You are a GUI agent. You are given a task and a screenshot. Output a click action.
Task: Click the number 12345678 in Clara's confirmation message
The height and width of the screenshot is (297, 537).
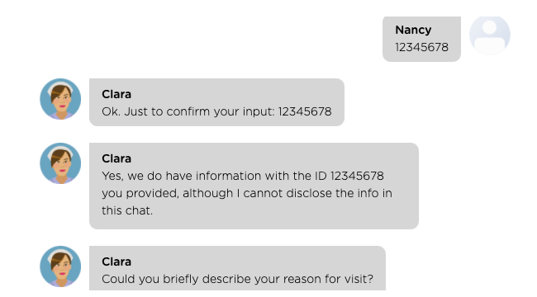(305, 111)
